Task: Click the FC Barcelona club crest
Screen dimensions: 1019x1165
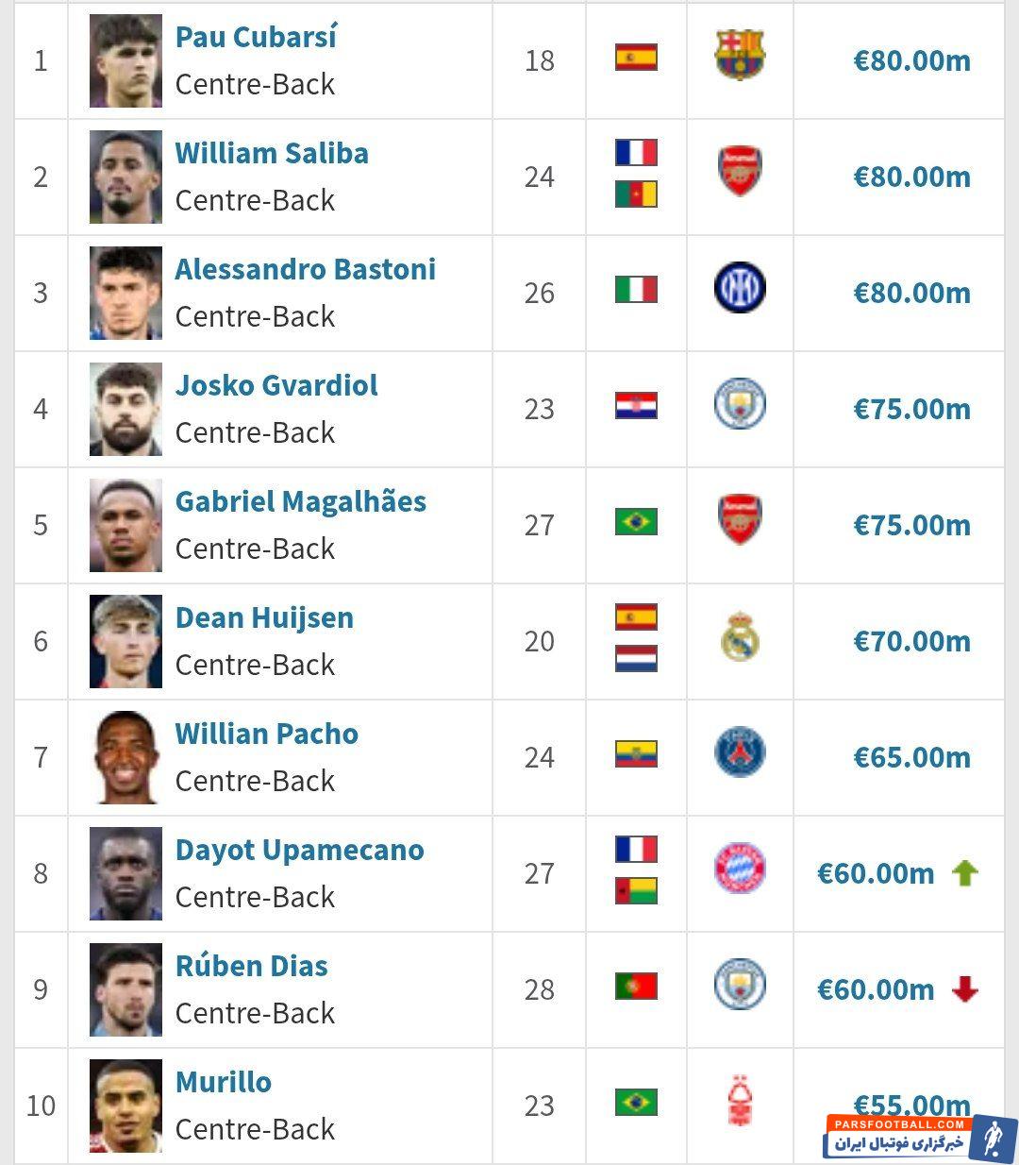Action: (x=740, y=56)
